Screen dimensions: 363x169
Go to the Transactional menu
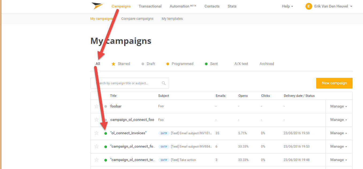click(x=150, y=6)
